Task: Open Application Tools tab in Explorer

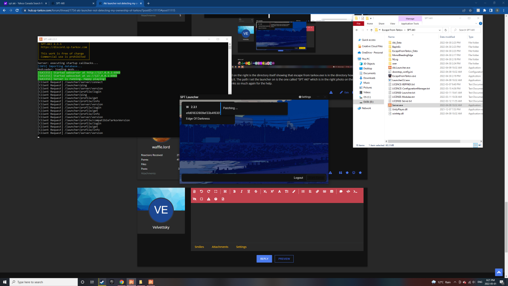Action: [410, 23]
